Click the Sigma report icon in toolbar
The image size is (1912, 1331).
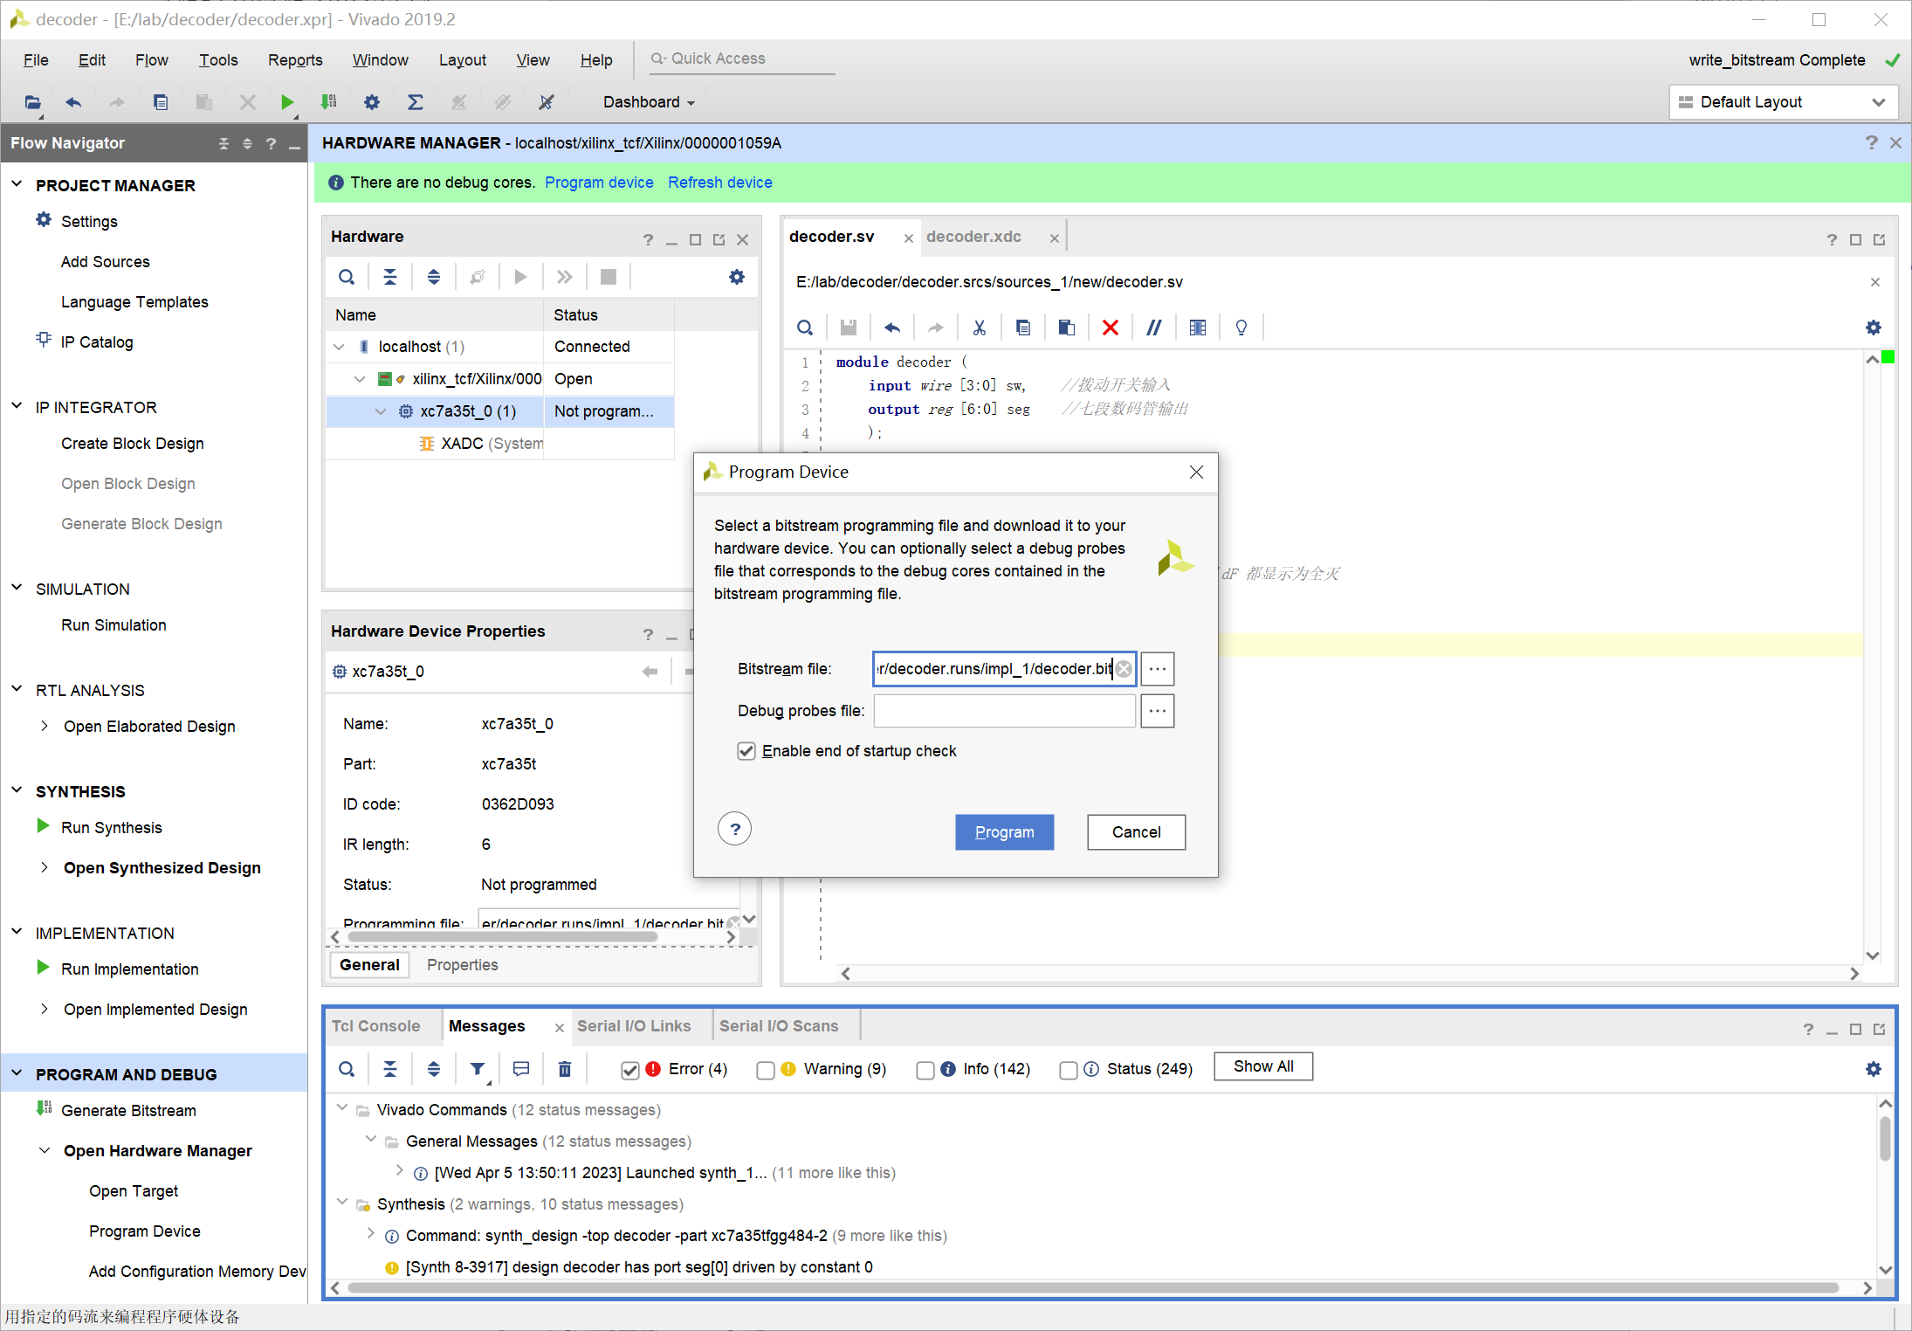click(x=416, y=102)
